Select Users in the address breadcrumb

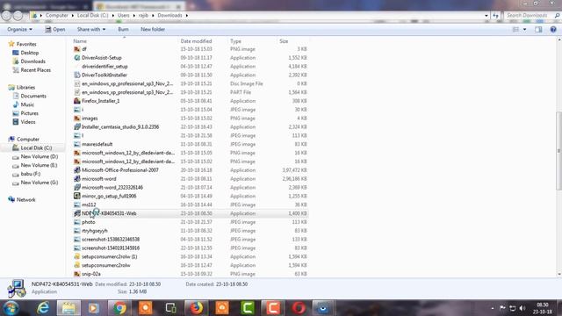123,16
